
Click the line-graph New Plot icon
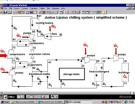click(x=52, y=12)
